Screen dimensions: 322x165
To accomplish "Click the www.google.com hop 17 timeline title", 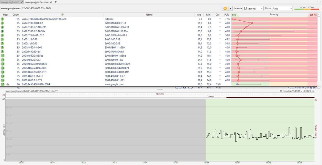I will coord(31,91).
